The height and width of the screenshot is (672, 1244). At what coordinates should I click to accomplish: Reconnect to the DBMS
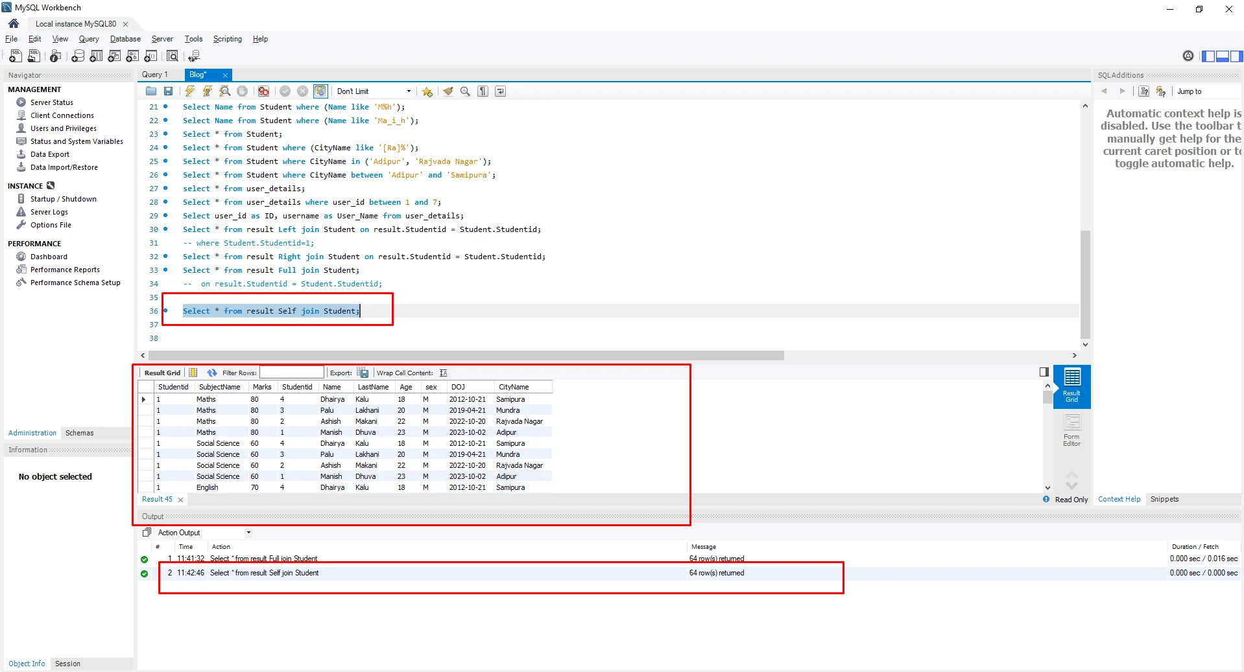[194, 56]
